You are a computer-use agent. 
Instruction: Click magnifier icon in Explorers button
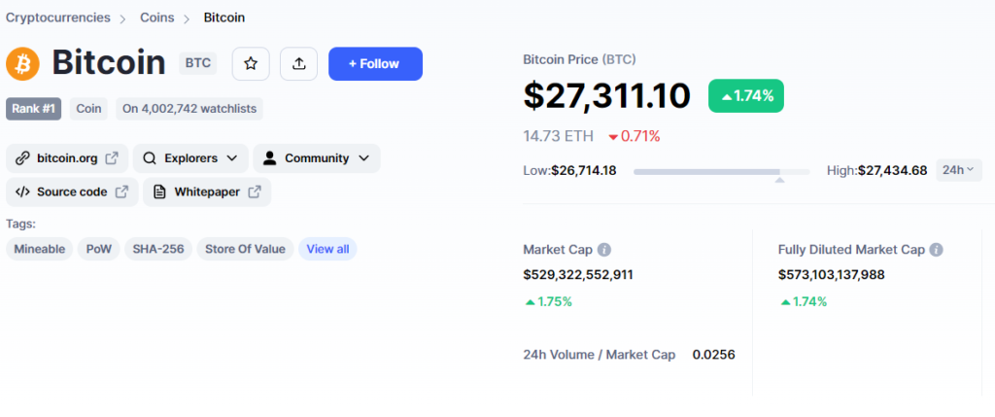click(x=150, y=158)
